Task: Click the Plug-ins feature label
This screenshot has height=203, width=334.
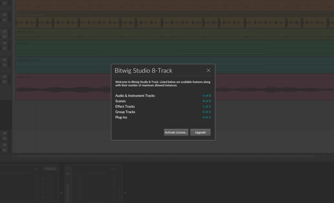Action: (x=121, y=117)
